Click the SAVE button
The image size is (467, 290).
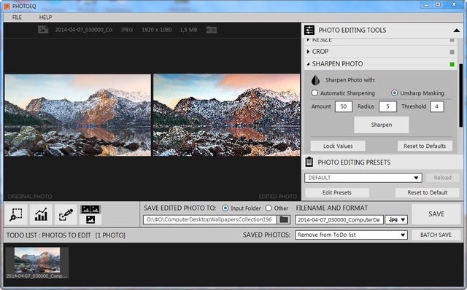click(x=436, y=214)
